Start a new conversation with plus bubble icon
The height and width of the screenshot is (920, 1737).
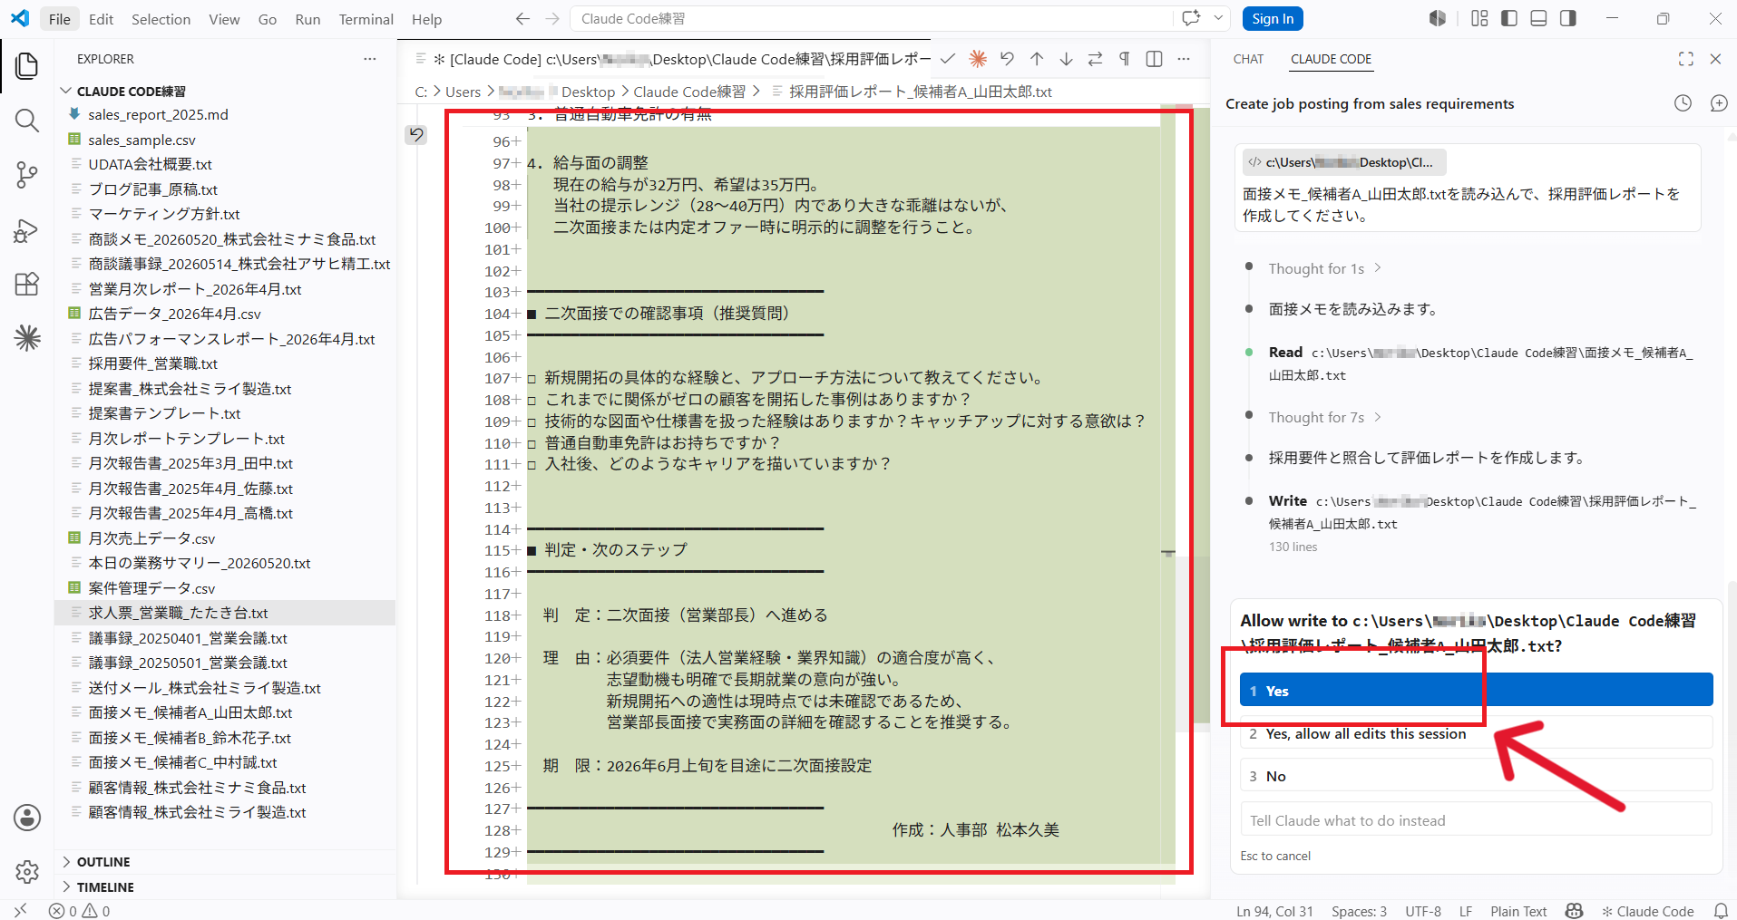[x=1719, y=103]
